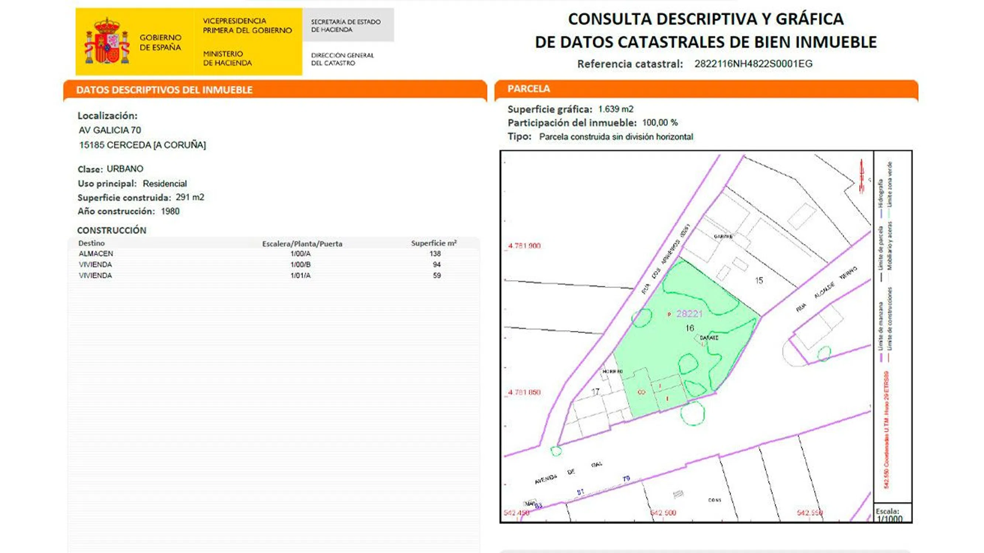
Task: Click the 'Ministerio de Hacienda' yellow banner text
Action: coord(227,58)
